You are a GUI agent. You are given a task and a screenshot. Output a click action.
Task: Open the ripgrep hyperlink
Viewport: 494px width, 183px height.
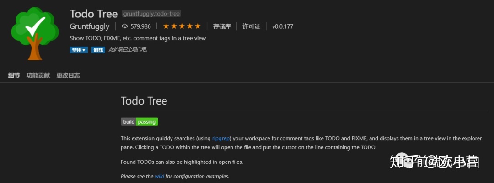pyautogui.click(x=221, y=138)
